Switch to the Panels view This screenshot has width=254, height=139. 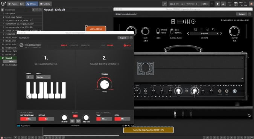13,4
